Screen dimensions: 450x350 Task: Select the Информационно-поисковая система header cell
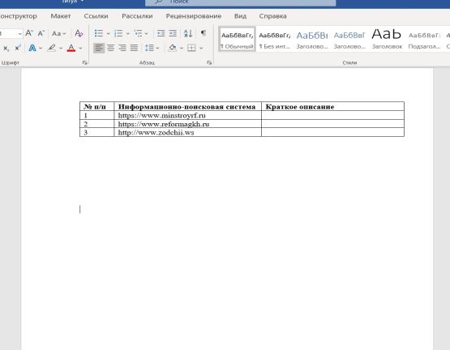pos(187,106)
